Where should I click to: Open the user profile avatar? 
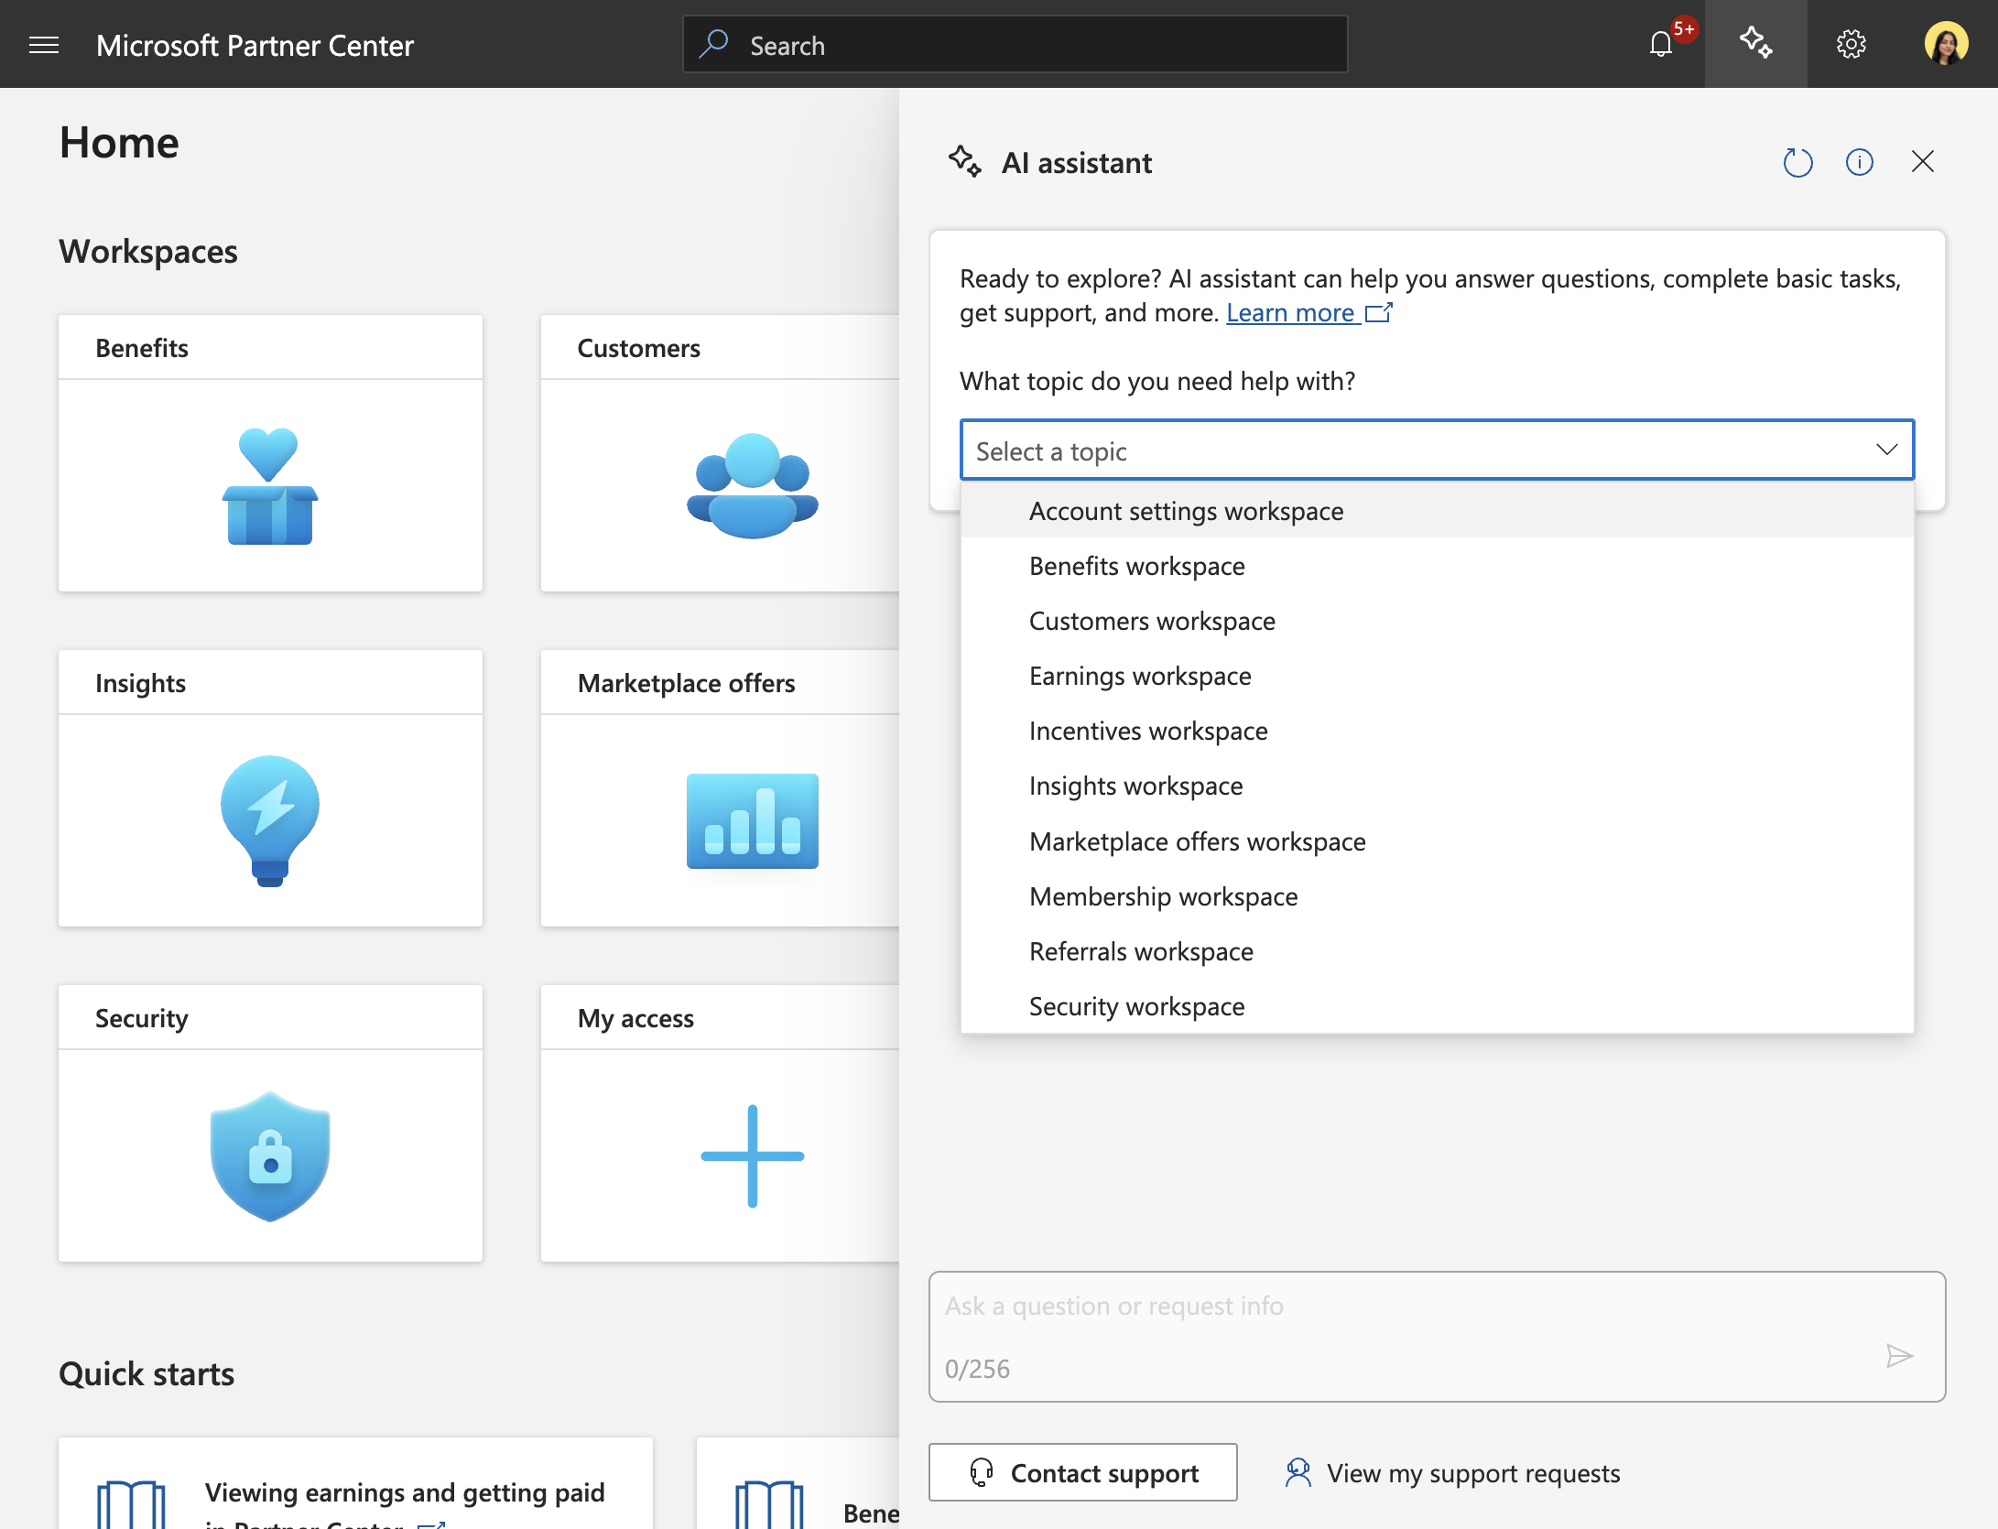[x=1946, y=44]
